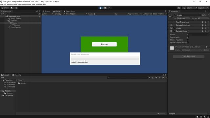Click the Play button in toolbar
This screenshot has width=210, height=118.
pos(101,8)
